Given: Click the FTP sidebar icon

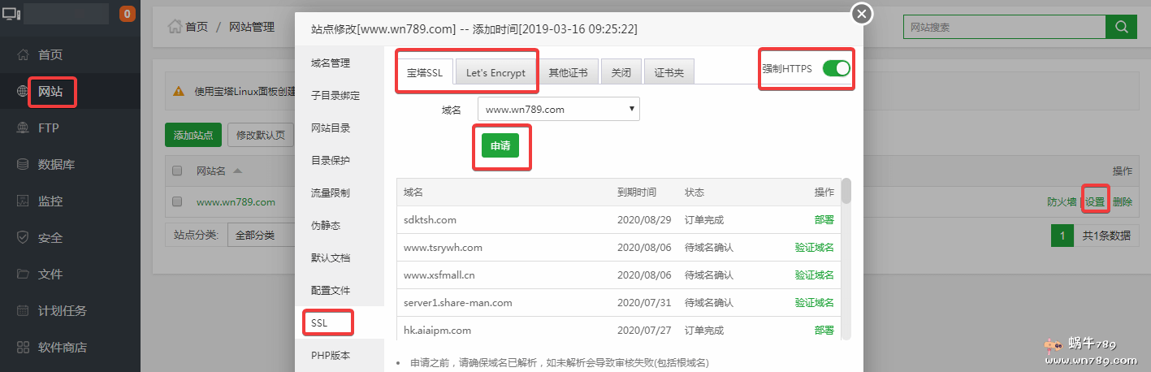Looking at the screenshot, I should [x=23, y=128].
